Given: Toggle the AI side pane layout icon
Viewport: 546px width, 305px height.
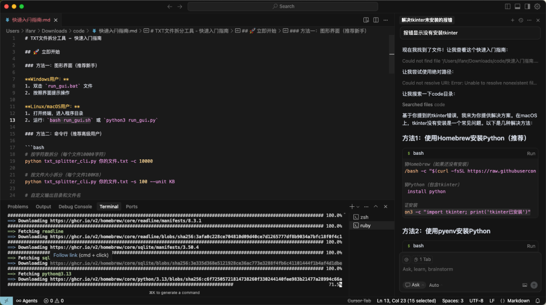Looking at the screenshot, I should point(527,6).
